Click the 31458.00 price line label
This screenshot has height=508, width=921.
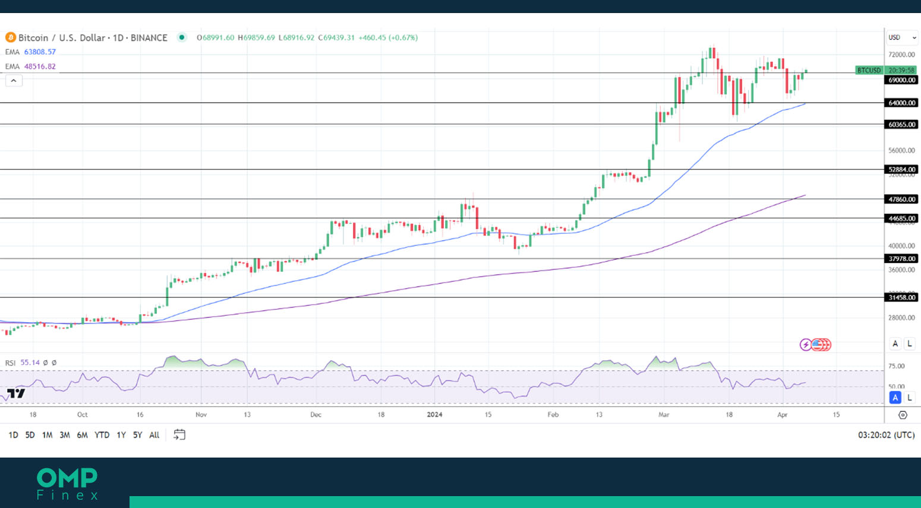coord(901,297)
